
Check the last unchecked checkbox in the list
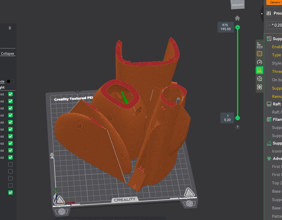click(x=10, y=185)
